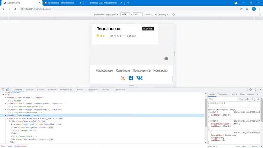Add a new style rule with plus icon
Viewport: 263px width, 148px height.
[x=253, y=99]
